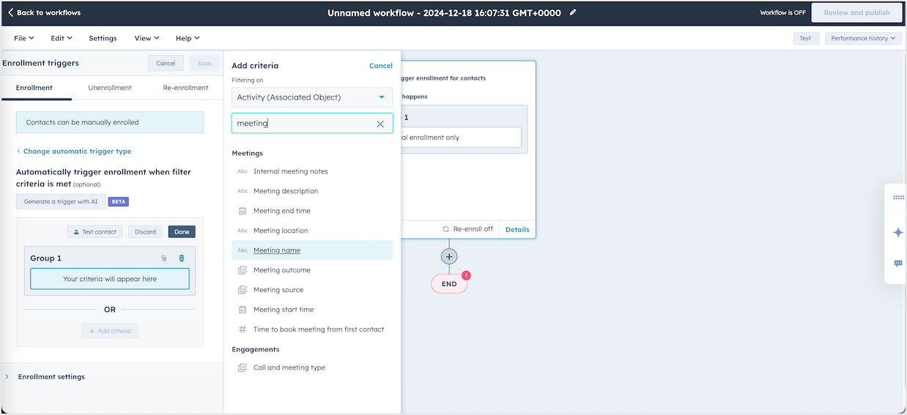This screenshot has height=415, width=907.
Task: Click the plus icon to add action
Action: [x=449, y=256]
